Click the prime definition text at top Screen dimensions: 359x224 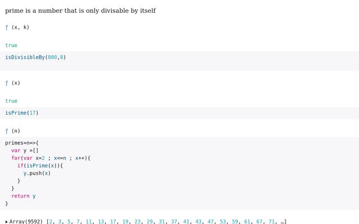(x=80, y=11)
